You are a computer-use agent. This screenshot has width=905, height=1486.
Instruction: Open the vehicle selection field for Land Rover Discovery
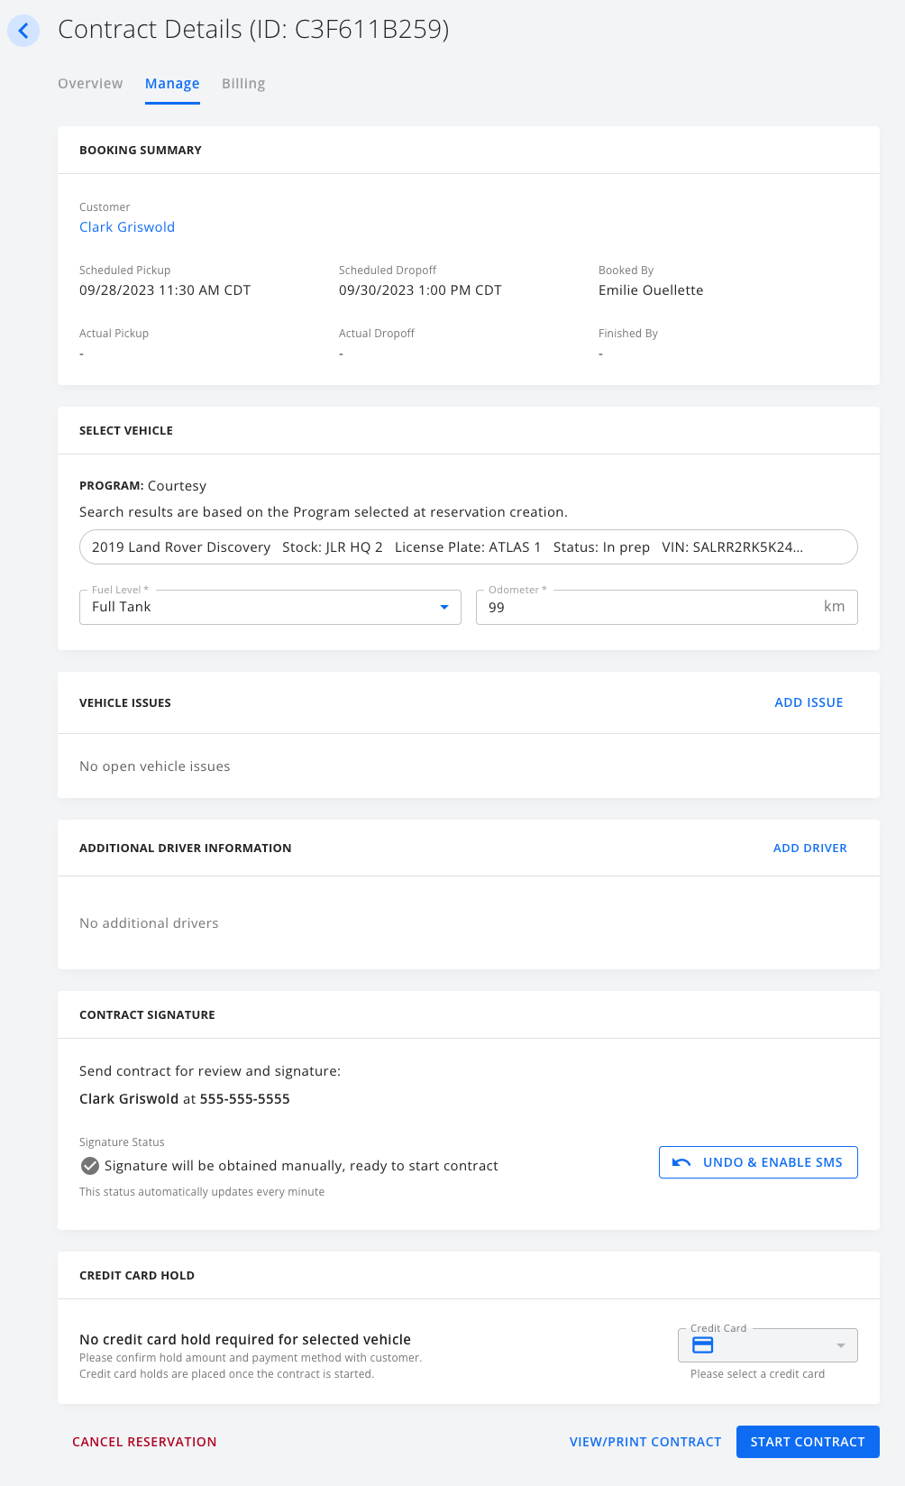coord(469,547)
